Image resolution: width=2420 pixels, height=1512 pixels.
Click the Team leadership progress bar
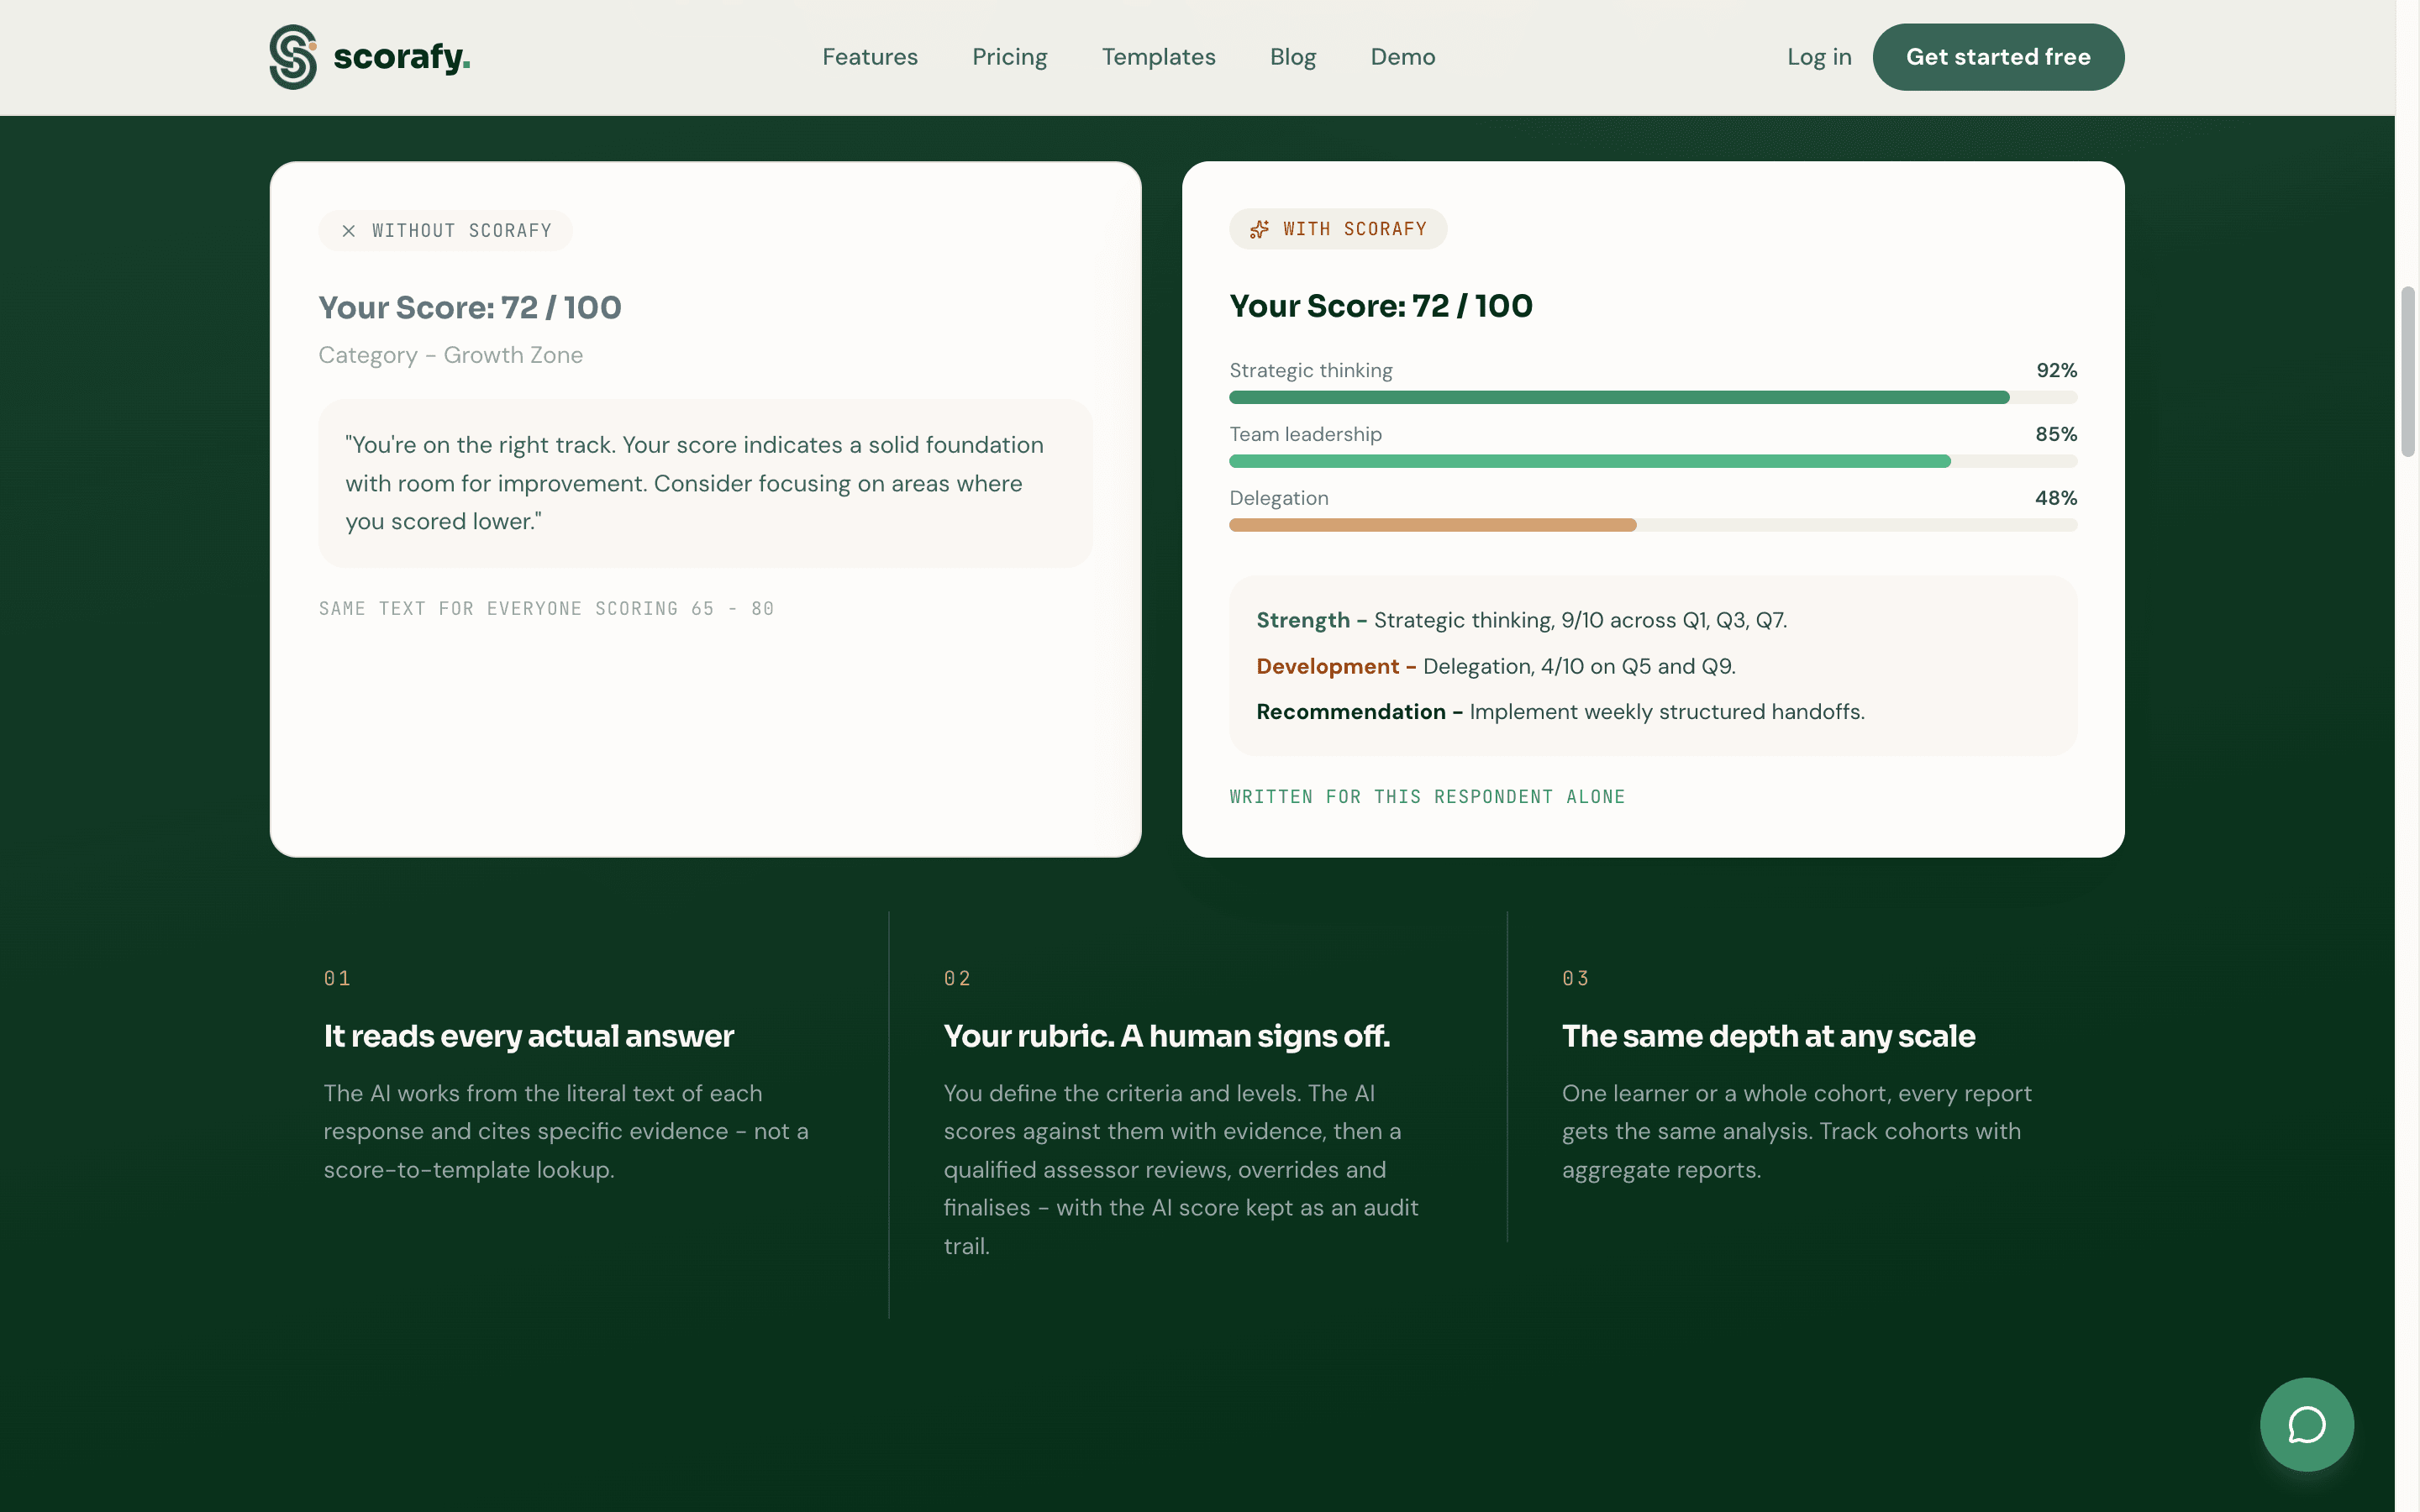tap(1652, 461)
